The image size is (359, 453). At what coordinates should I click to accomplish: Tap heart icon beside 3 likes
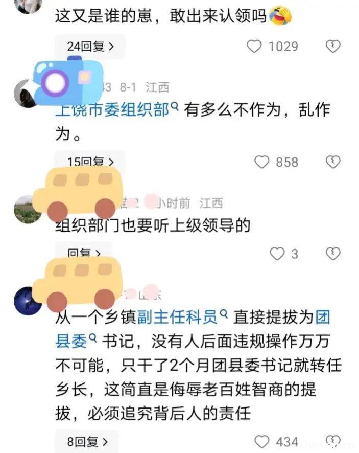(x=277, y=254)
